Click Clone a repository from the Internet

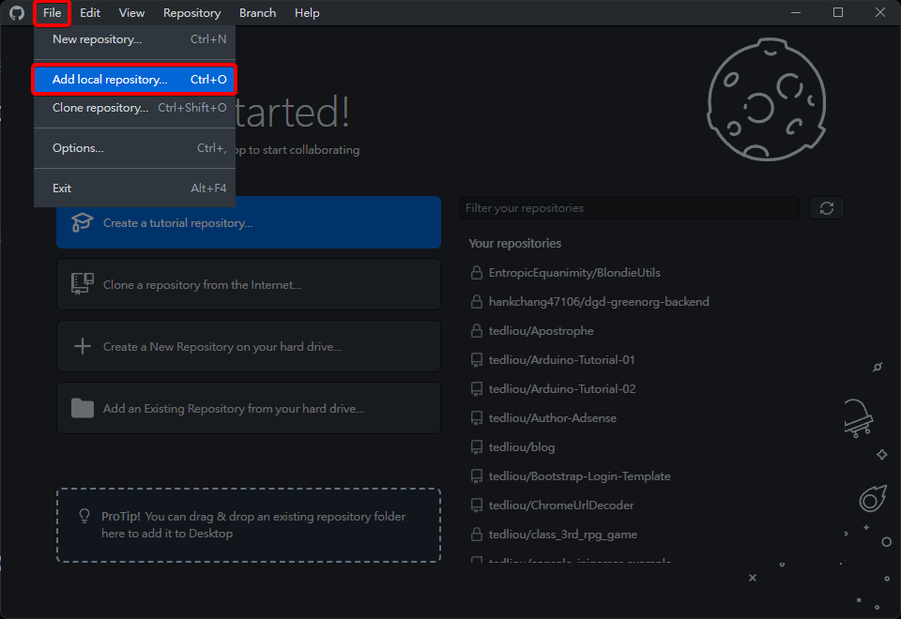coord(248,284)
